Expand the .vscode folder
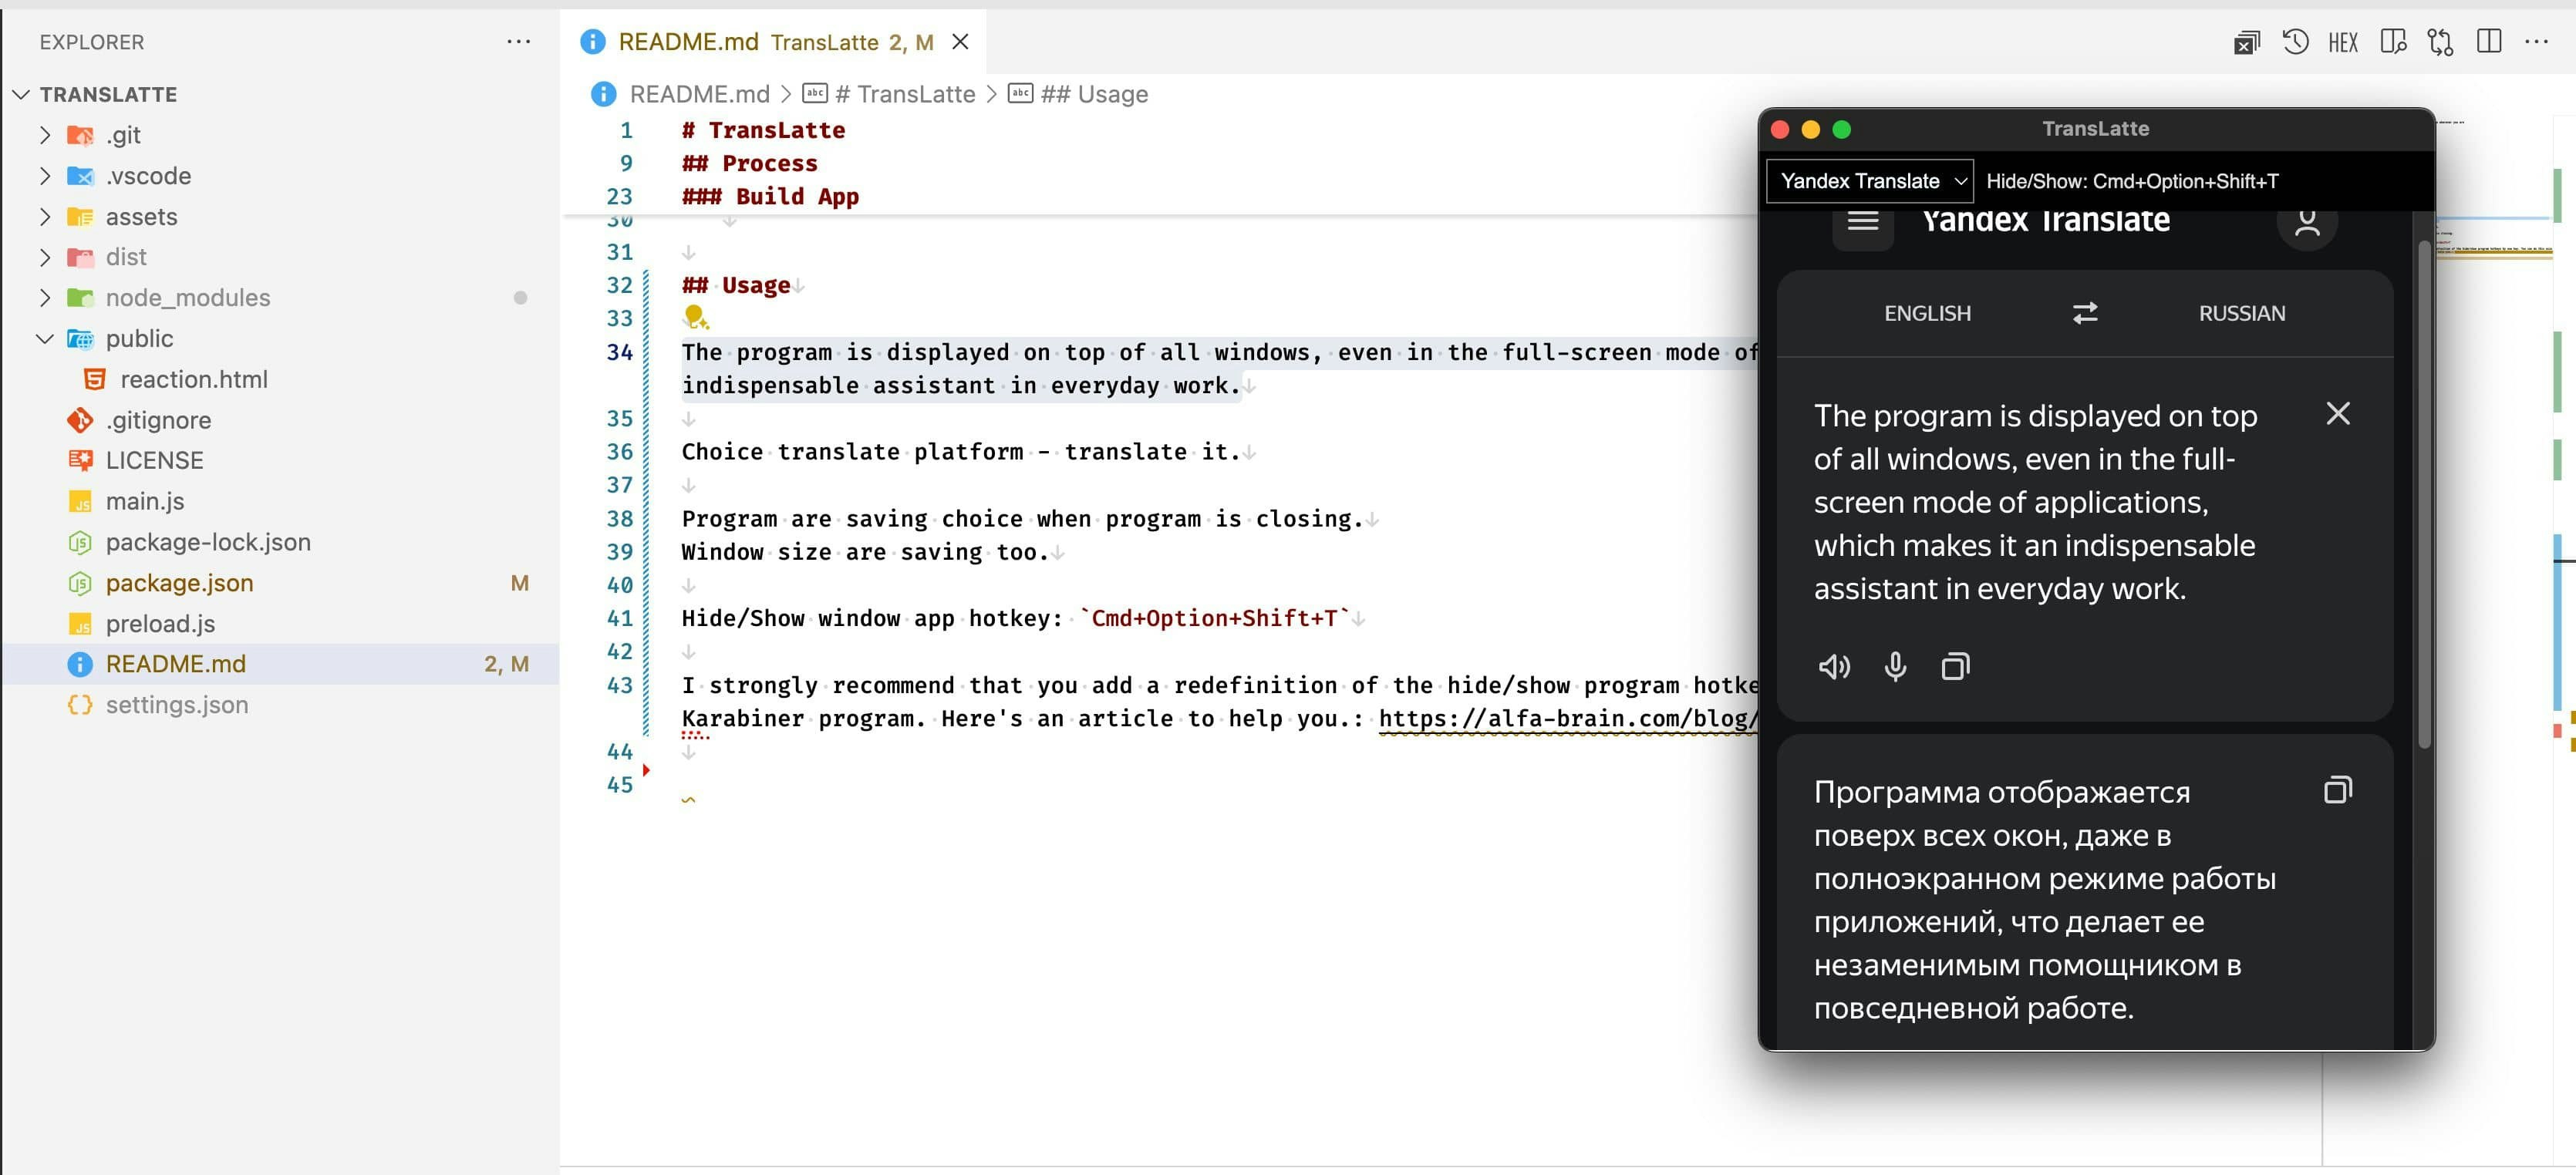The width and height of the screenshot is (2576, 1175). 45,176
